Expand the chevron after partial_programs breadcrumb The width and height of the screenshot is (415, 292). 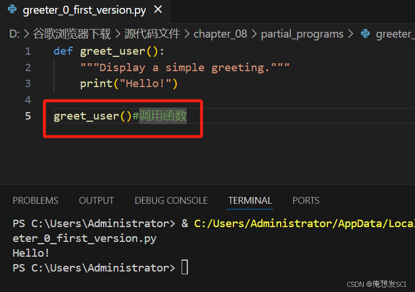pos(351,34)
